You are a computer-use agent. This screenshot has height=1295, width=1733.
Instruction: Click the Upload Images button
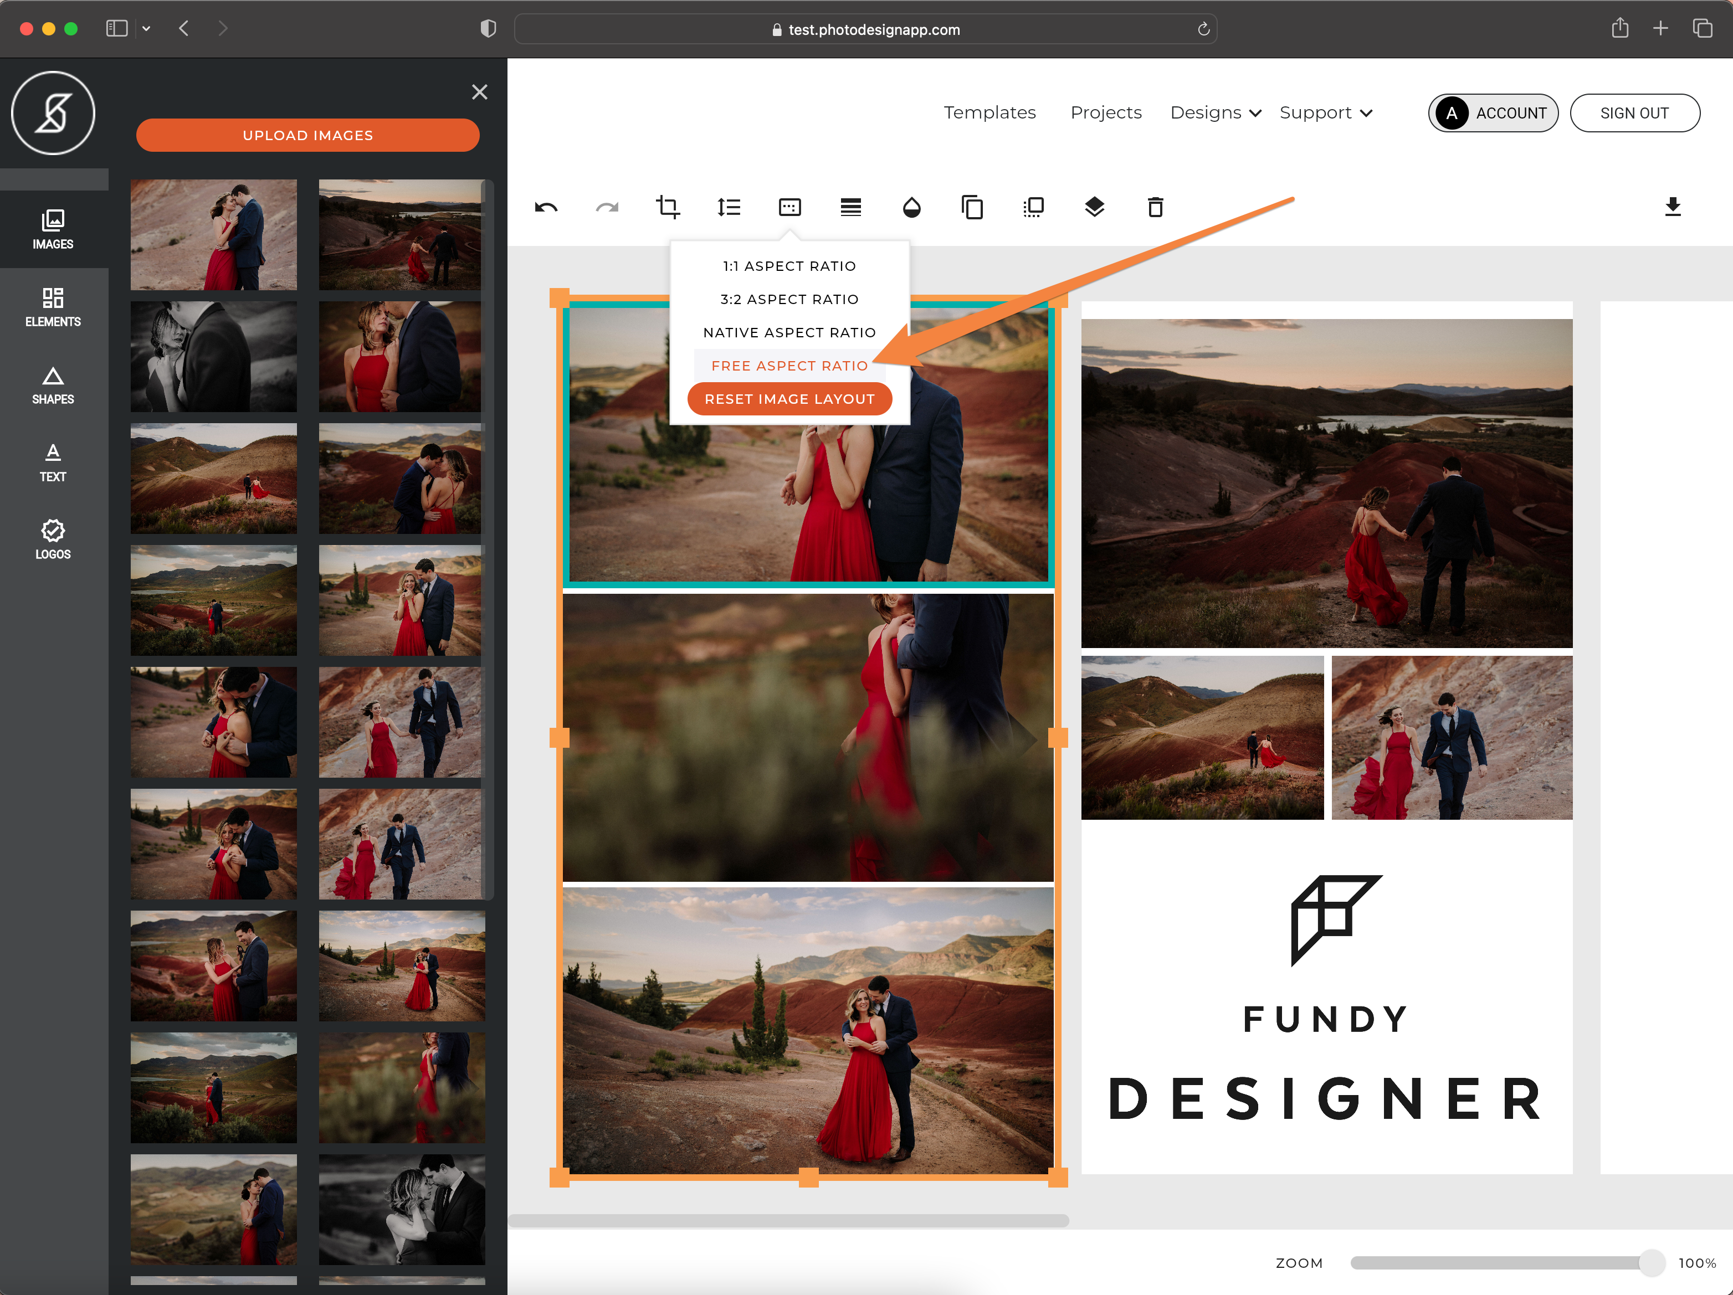coord(307,136)
